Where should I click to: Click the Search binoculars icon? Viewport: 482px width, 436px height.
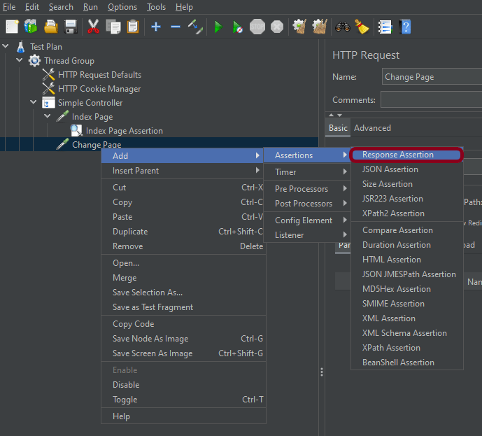tap(342, 27)
